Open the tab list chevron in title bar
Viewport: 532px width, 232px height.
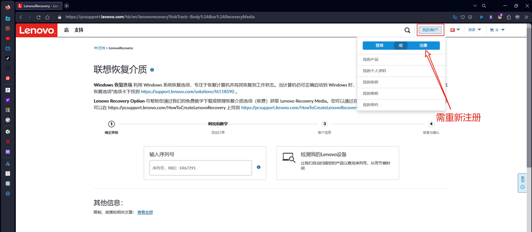(x=475, y=6)
